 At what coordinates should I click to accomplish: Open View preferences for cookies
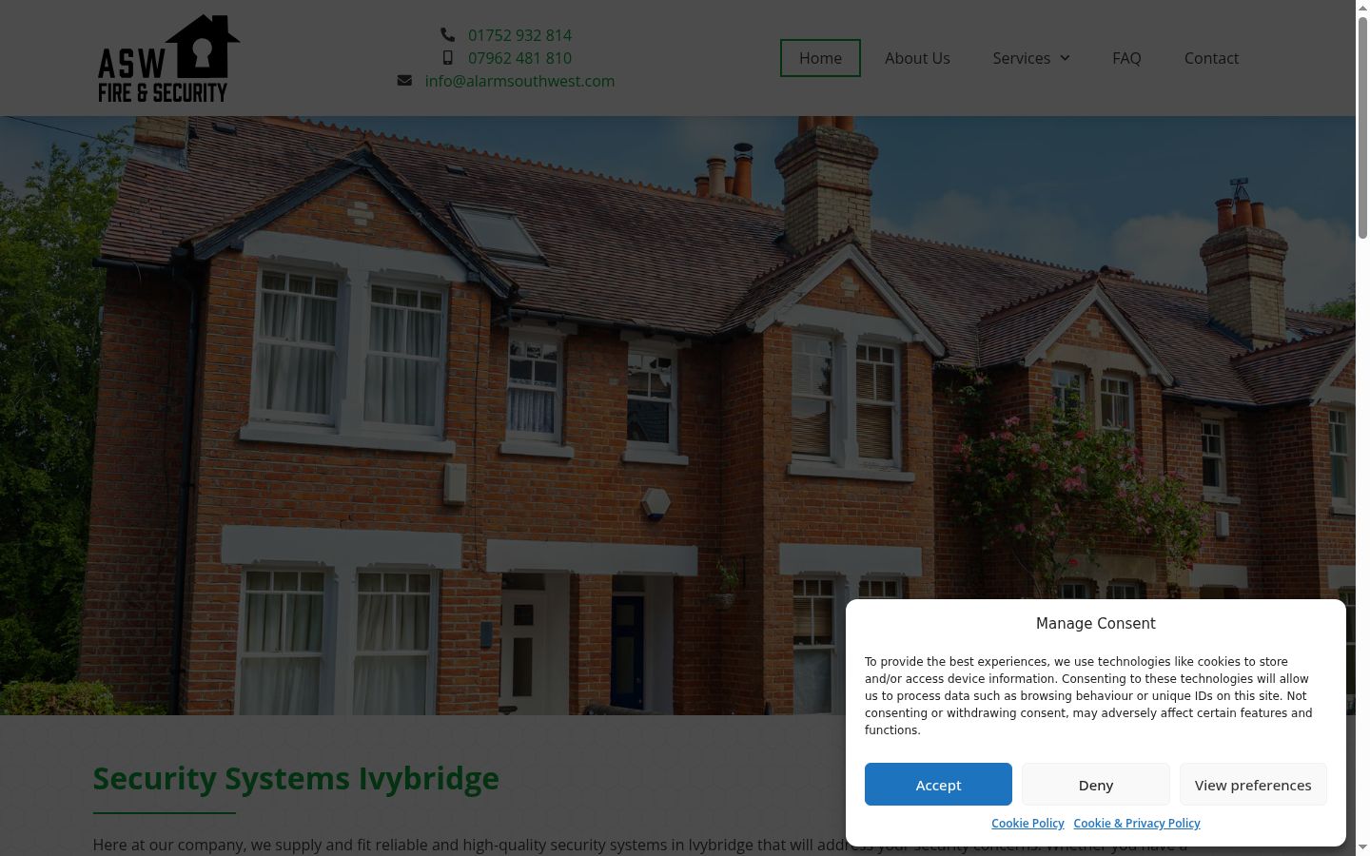pyautogui.click(x=1253, y=785)
